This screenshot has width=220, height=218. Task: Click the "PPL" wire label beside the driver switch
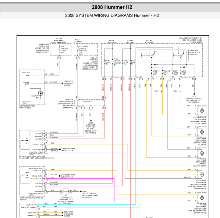pos(52,177)
